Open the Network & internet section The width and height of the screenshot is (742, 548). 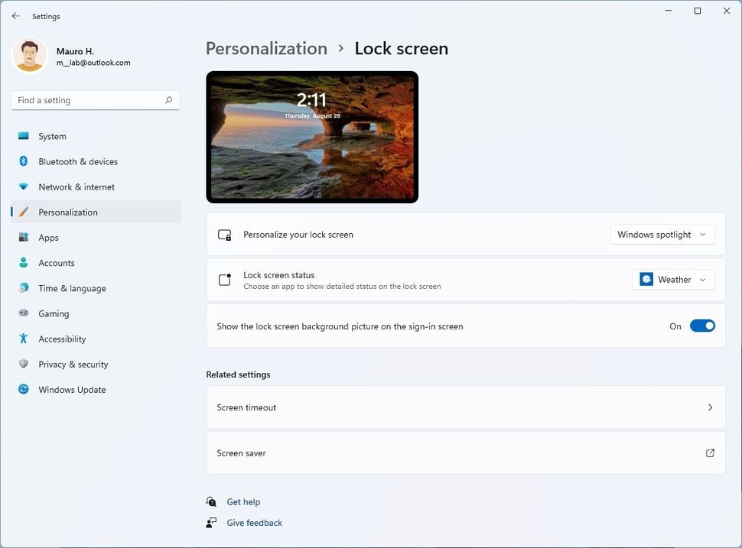[76, 186]
